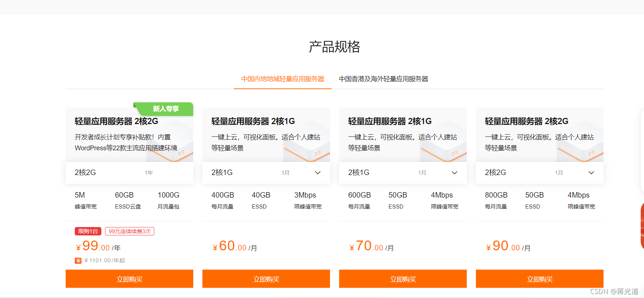This screenshot has height=298, width=644.
Task: Click 立即购买 for the 70.00/月 plan
Action: tap(403, 279)
